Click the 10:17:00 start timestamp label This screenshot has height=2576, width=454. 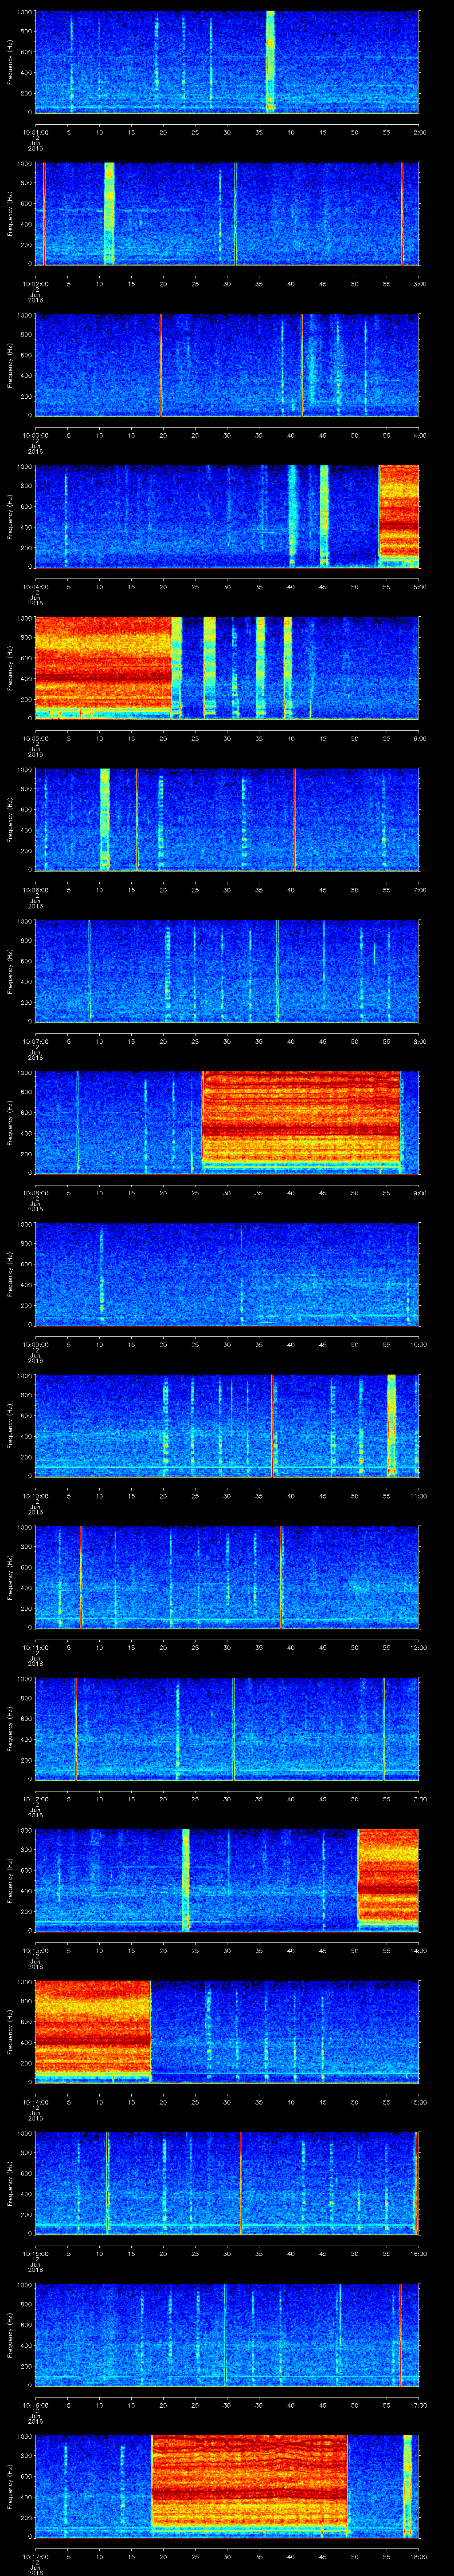[35, 2556]
